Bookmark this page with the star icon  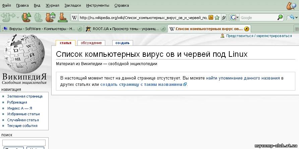[x=217, y=18]
